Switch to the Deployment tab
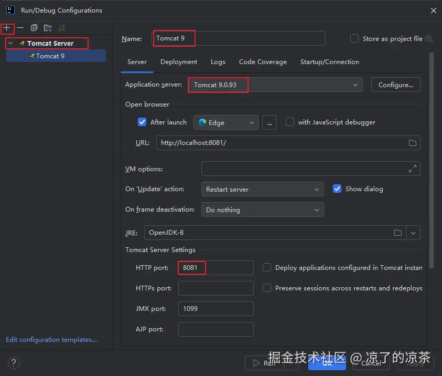This screenshot has width=442, height=376. 179,62
